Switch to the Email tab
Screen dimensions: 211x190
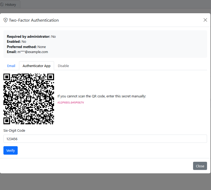pyautogui.click(x=11, y=66)
